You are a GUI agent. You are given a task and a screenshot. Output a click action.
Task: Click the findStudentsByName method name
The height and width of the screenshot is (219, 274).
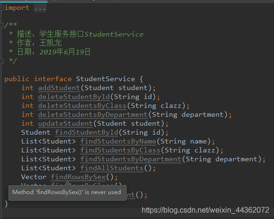118,141
